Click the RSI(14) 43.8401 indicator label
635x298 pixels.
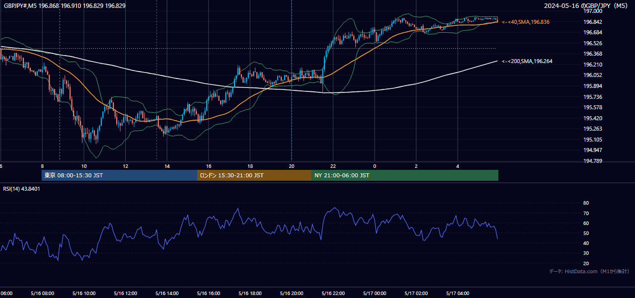coord(22,189)
